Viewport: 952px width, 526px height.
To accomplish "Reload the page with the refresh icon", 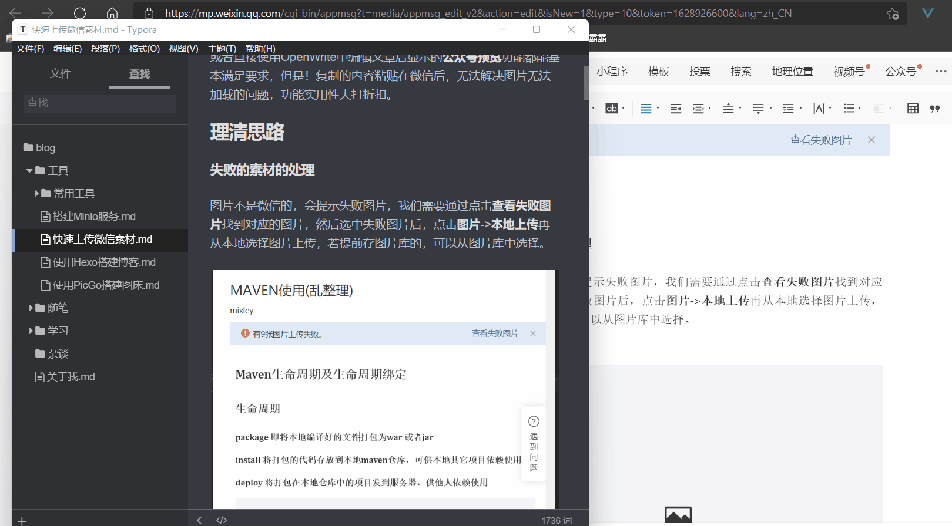I will point(80,13).
